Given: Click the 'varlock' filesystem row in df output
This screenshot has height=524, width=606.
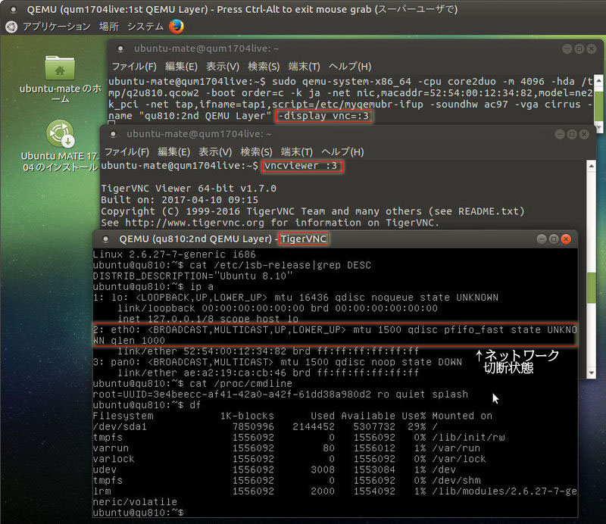Looking at the screenshot, I should 289,459.
